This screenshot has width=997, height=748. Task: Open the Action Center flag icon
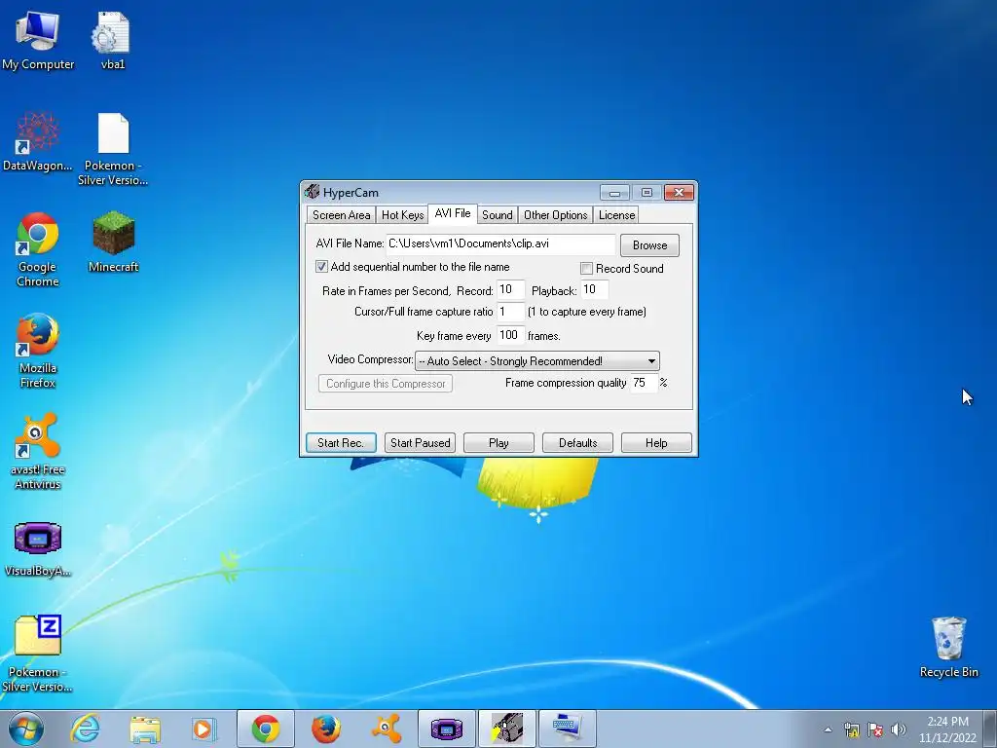click(875, 729)
